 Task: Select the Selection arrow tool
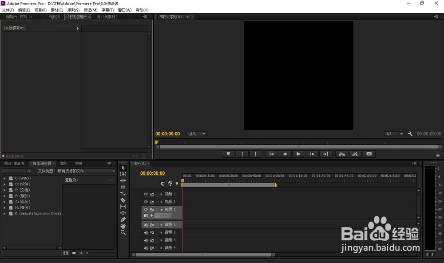[123, 168]
